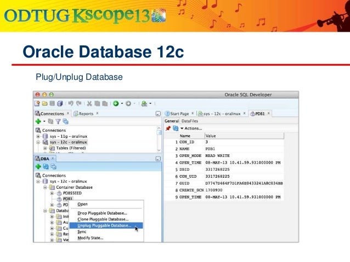Select the READ WRITE value cell
This screenshot has width=350, height=262.
point(244,155)
